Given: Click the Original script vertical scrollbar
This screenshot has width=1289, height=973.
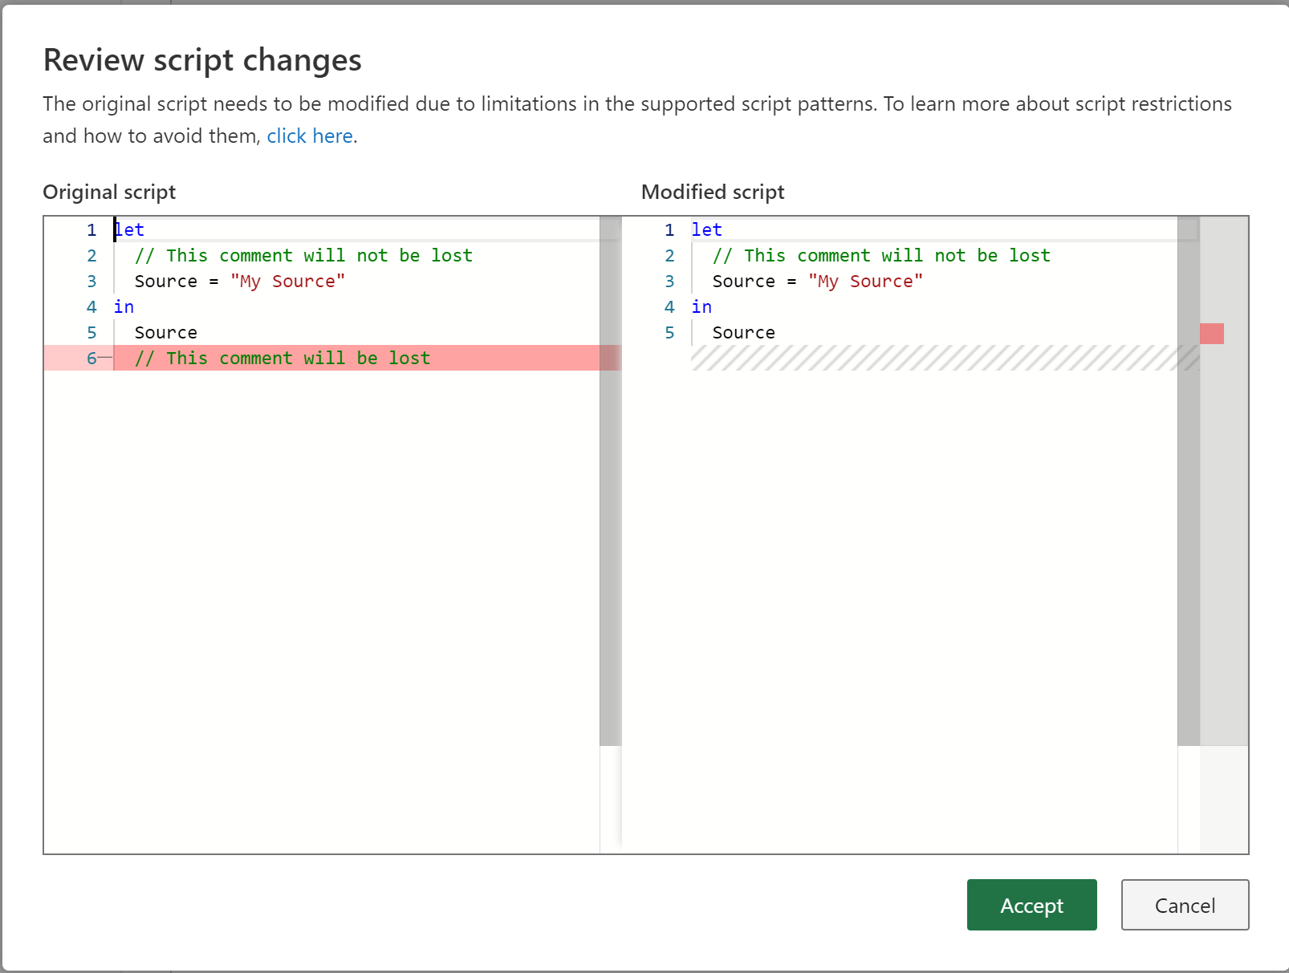Looking at the screenshot, I should (x=609, y=481).
